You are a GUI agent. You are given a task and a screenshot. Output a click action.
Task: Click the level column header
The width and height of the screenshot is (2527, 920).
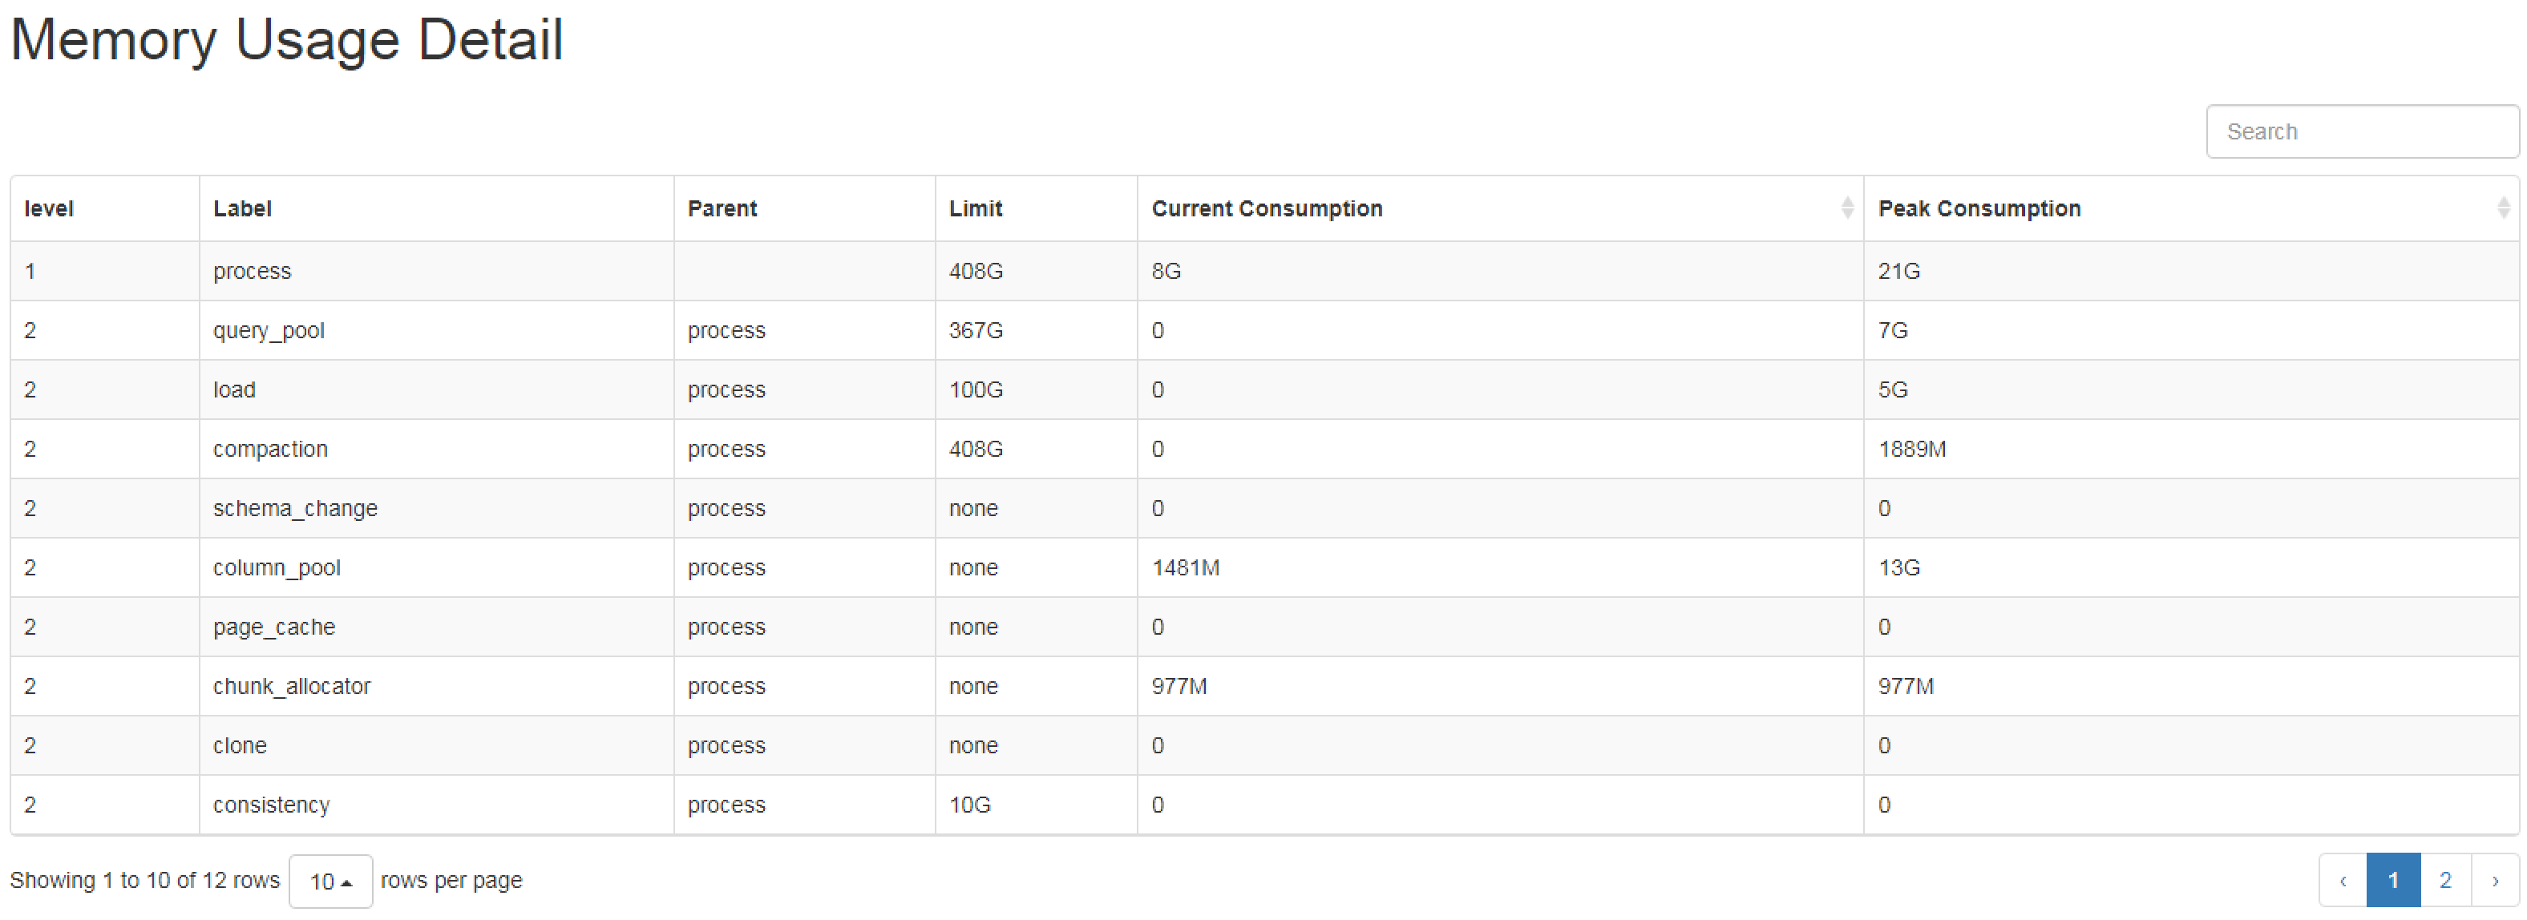pos(49,209)
